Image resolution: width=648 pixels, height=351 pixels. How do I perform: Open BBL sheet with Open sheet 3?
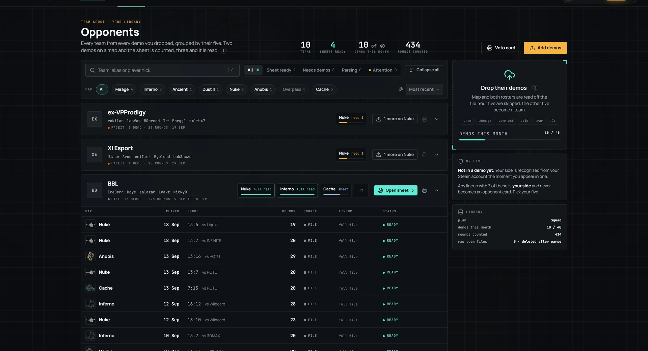tap(396, 190)
